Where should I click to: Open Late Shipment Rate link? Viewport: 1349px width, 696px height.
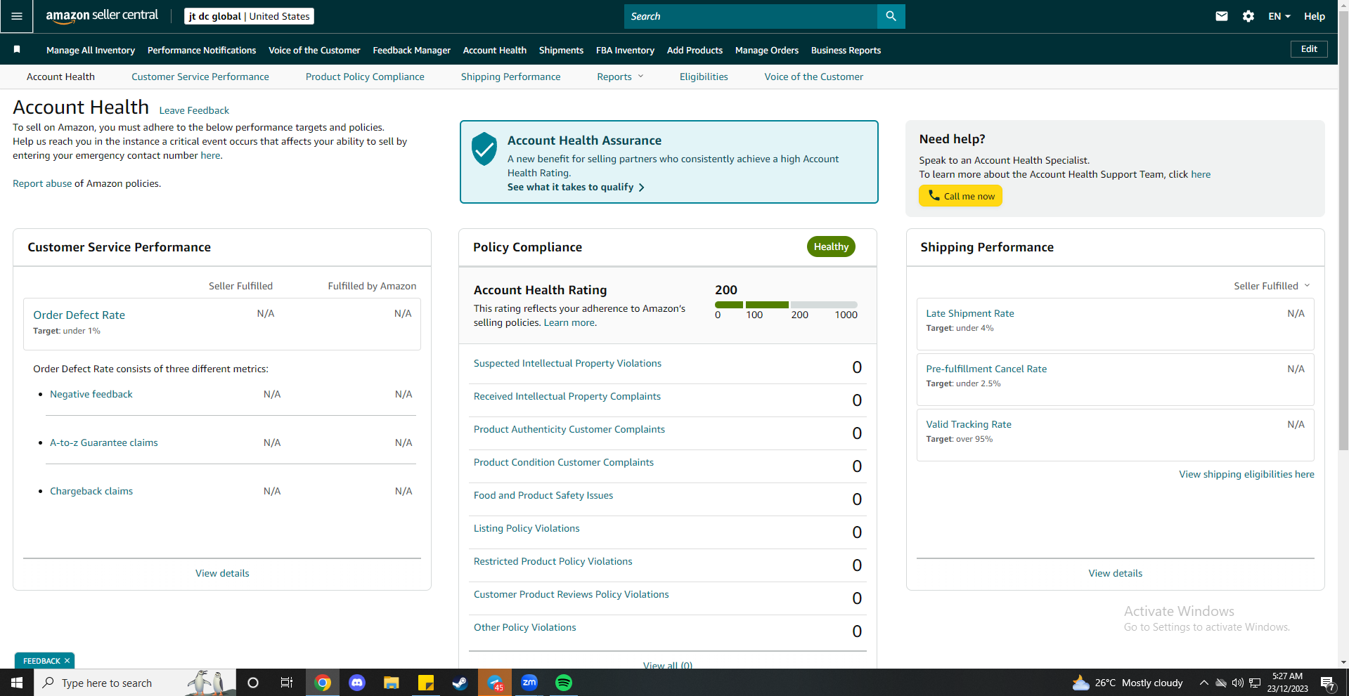click(x=970, y=313)
